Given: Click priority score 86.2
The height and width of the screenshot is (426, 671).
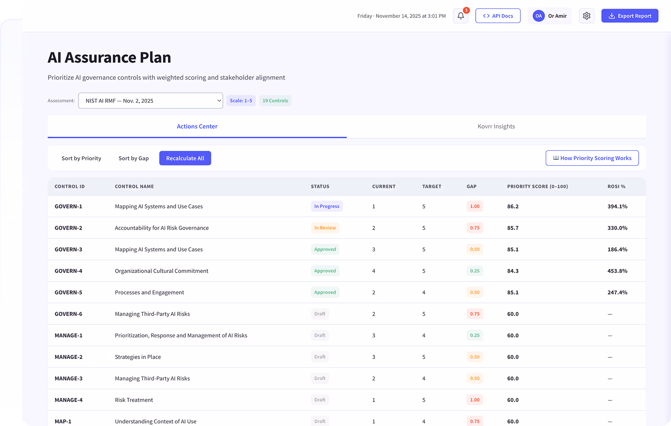Looking at the screenshot, I should coord(513,206).
